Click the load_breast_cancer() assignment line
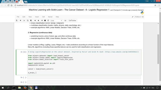The image size is (161, 90). coord(41,69)
